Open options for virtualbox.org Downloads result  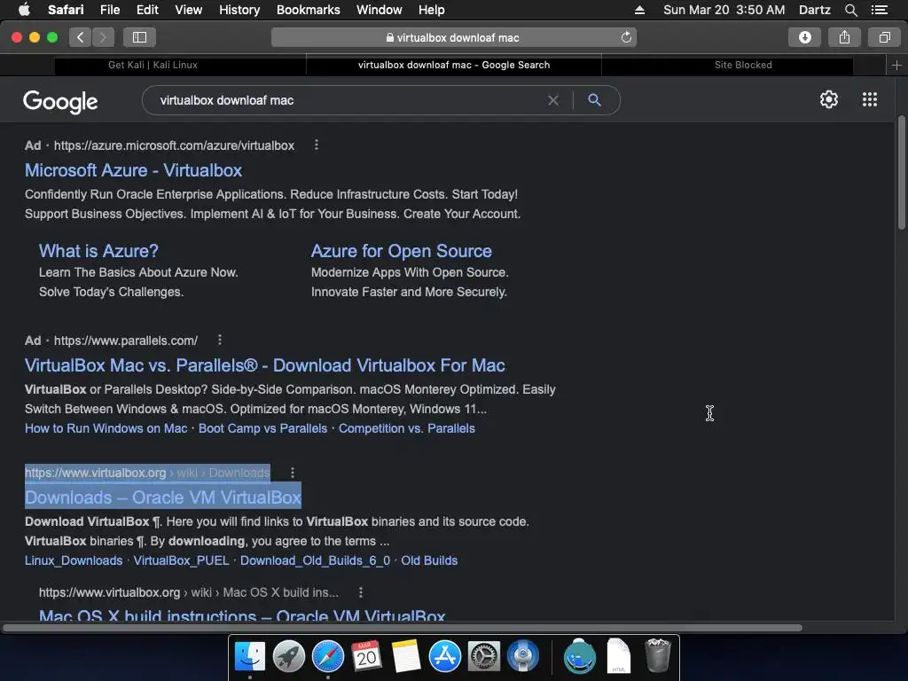click(293, 473)
